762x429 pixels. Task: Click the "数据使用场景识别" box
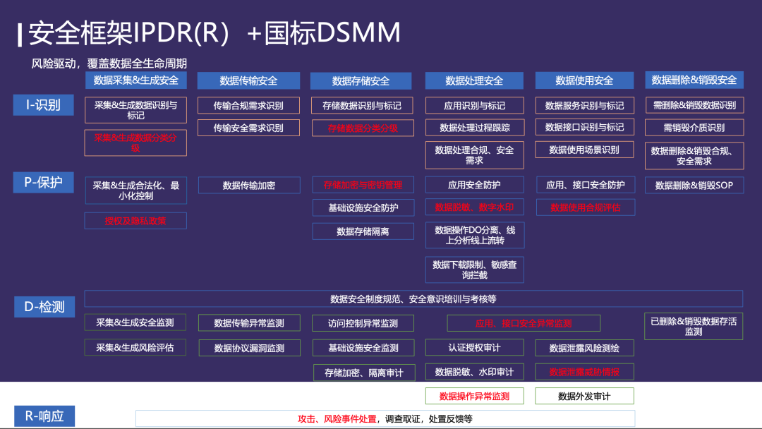pos(584,150)
